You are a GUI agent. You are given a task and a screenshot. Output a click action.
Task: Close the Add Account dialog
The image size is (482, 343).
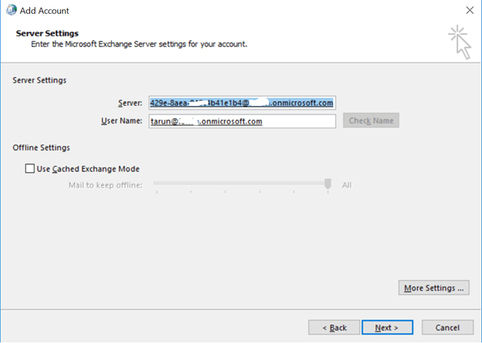pos(470,11)
